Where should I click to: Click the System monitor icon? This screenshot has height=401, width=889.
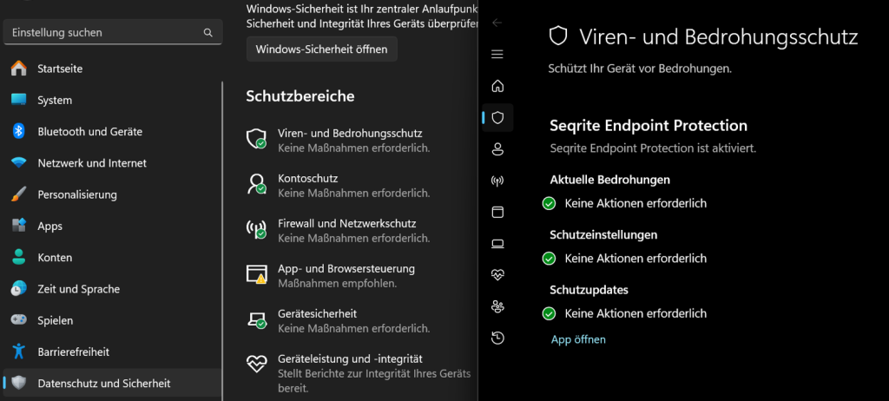(x=19, y=101)
